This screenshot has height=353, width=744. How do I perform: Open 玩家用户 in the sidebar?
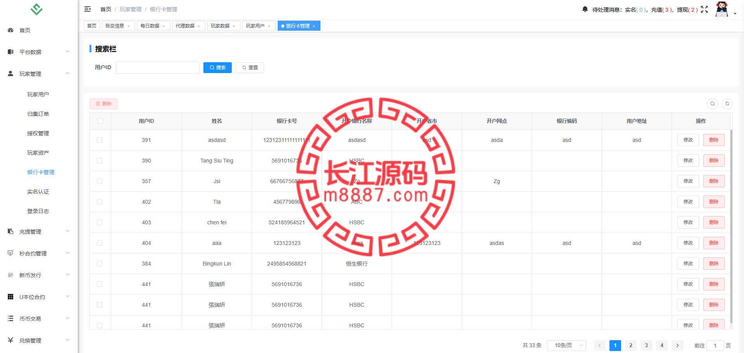click(38, 94)
